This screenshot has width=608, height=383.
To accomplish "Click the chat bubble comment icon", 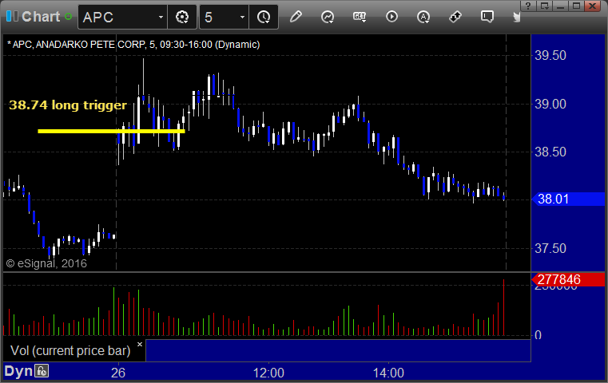I will 487,17.
